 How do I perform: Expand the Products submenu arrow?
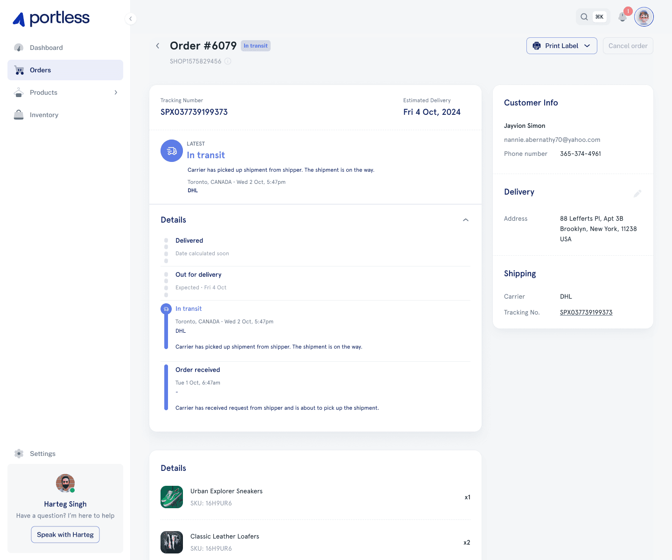[x=116, y=92]
